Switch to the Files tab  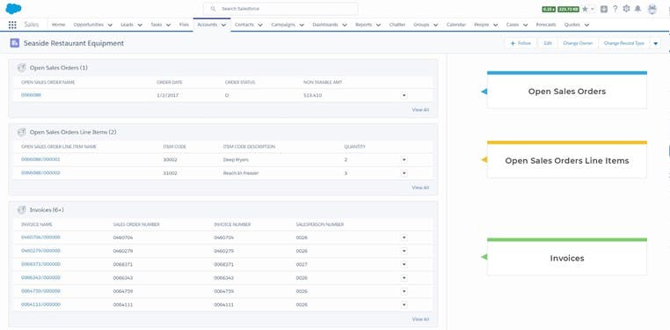pyautogui.click(x=184, y=25)
